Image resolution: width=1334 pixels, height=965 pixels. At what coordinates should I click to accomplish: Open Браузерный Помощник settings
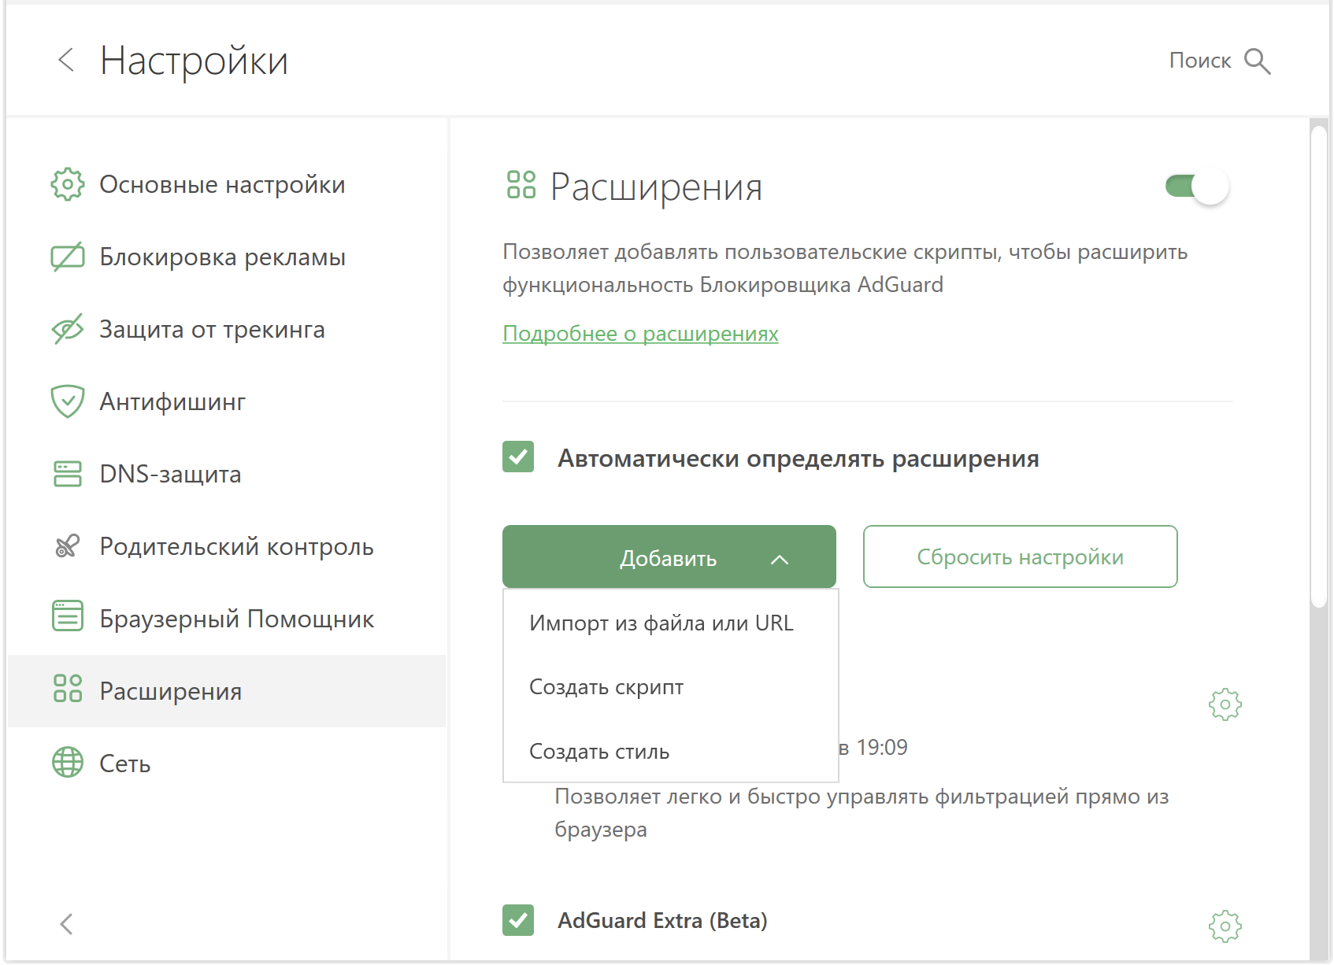(227, 619)
